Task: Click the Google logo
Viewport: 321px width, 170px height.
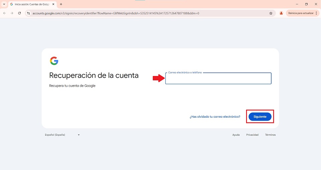Action: (54, 61)
